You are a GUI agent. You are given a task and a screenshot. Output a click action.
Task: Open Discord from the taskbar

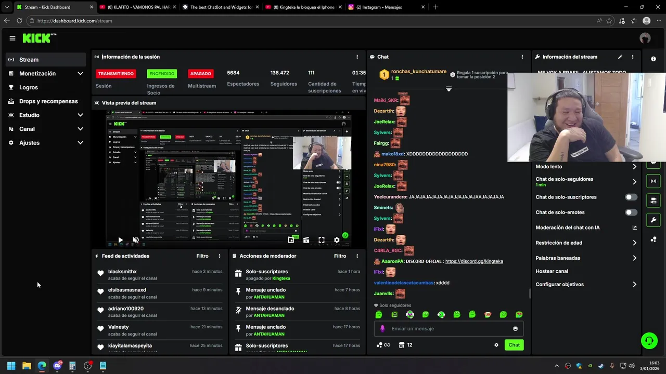(57, 366)
